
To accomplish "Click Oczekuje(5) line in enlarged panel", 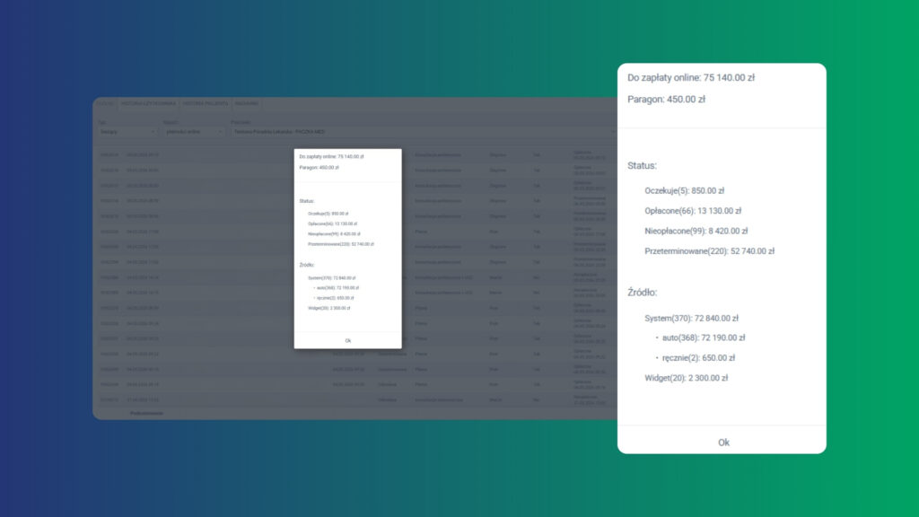I will pos(685,190).
